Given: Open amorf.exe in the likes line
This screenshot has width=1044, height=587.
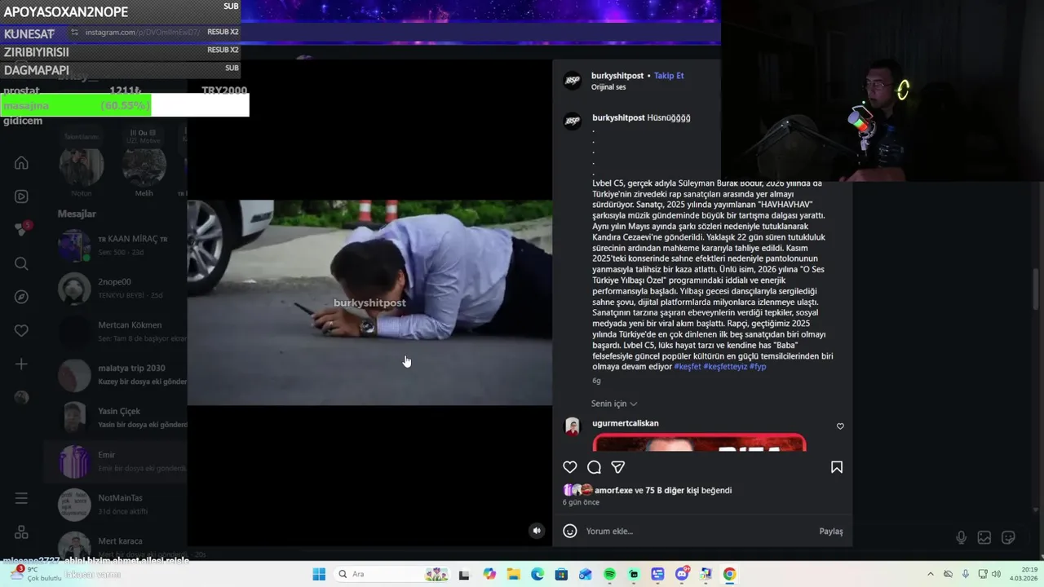Looking at the screenshot, I should point(613,490).
